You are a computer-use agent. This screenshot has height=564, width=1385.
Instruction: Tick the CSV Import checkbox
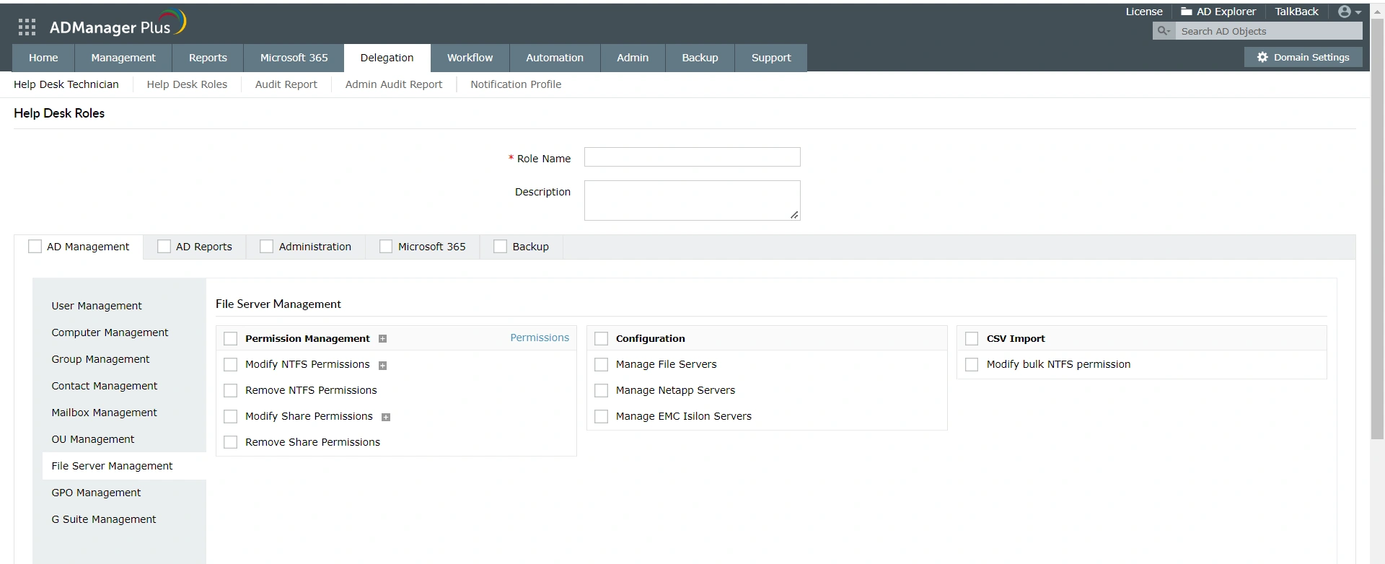pyautogui.click(x=972, y=338)
